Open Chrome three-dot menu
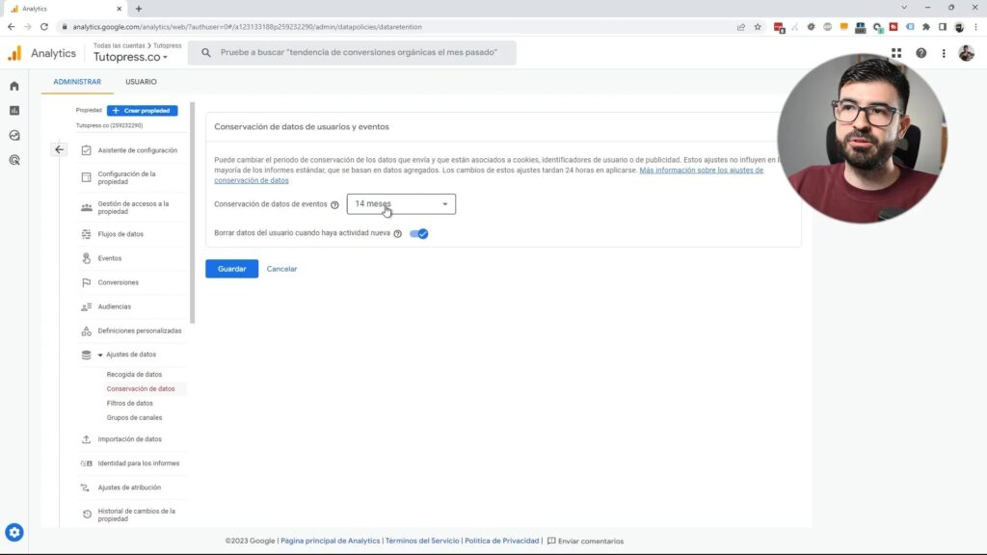The height and width of the screenshot is (555, 987). (x=976, y=27)
